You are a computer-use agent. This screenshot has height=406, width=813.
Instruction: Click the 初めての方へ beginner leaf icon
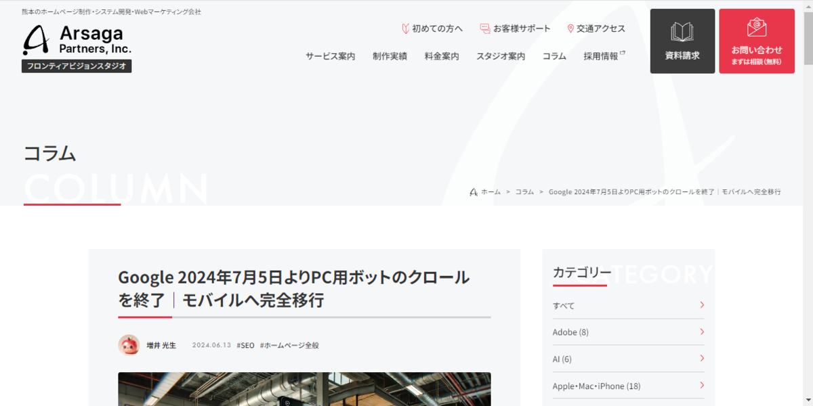coord(405,28)
